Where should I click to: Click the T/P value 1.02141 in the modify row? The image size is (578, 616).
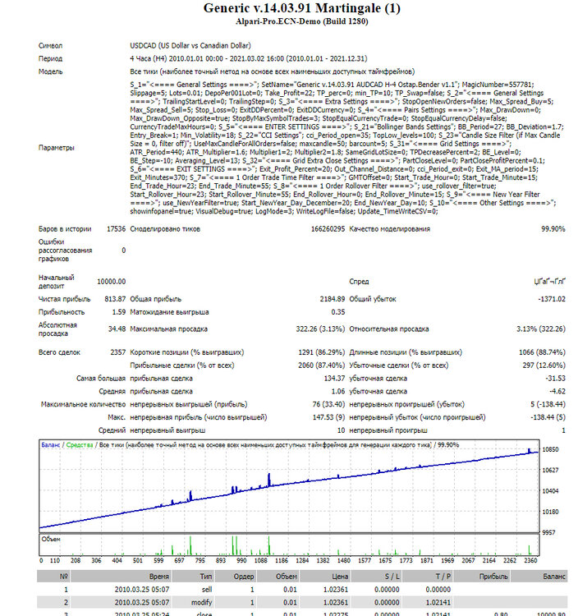click(438, 602)
